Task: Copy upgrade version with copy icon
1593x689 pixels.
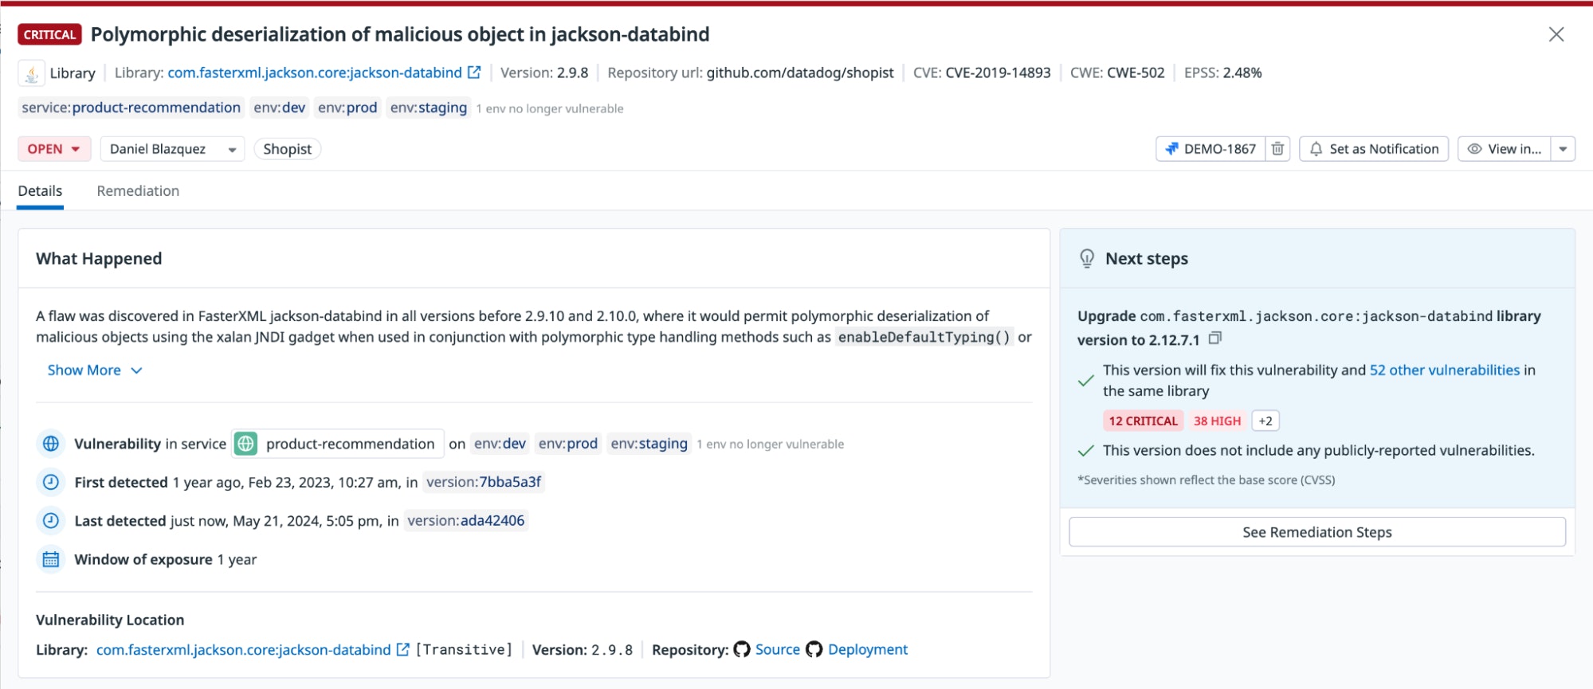Action: [1214, 339]
